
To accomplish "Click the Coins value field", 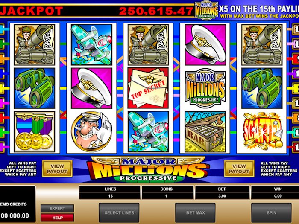I will pyautogui.click(x=166, y=196).
